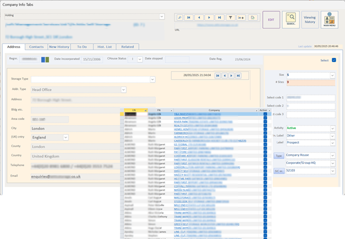Go to first record in top toolbar

click(x=190, y=18)
